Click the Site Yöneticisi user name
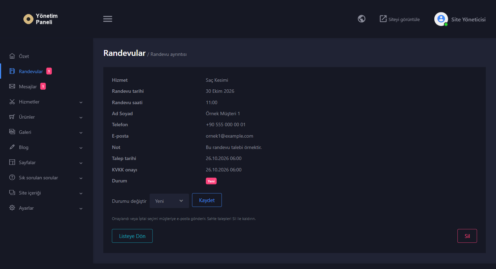The image size is (496, 269). 468,19
